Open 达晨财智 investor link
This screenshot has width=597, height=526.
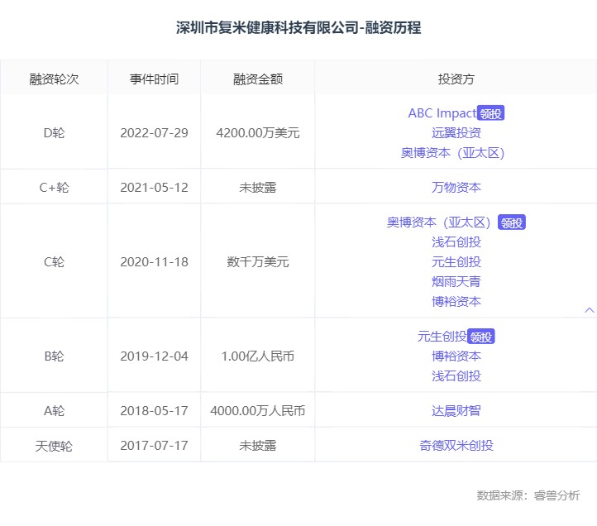pos(456,410)
